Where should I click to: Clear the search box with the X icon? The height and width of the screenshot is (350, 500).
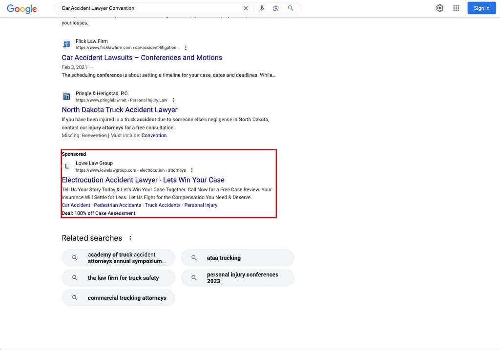pyautogui.click(x=246, y=8)
